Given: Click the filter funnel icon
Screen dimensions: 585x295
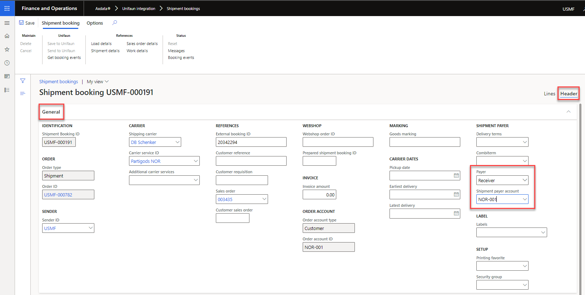Looking at the screenshot, I should coord(23,81).
